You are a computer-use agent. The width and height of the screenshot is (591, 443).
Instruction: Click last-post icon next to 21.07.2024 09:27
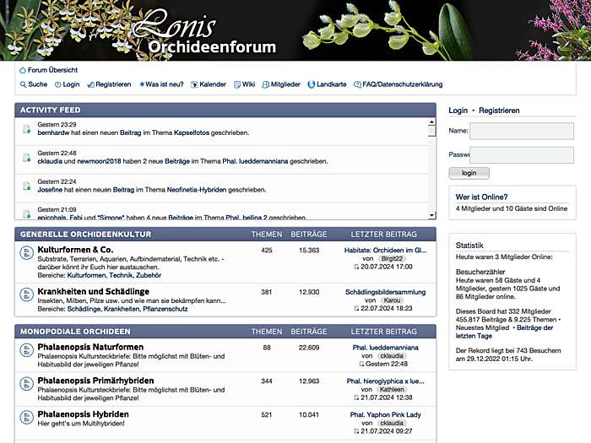tap(356, 431)
